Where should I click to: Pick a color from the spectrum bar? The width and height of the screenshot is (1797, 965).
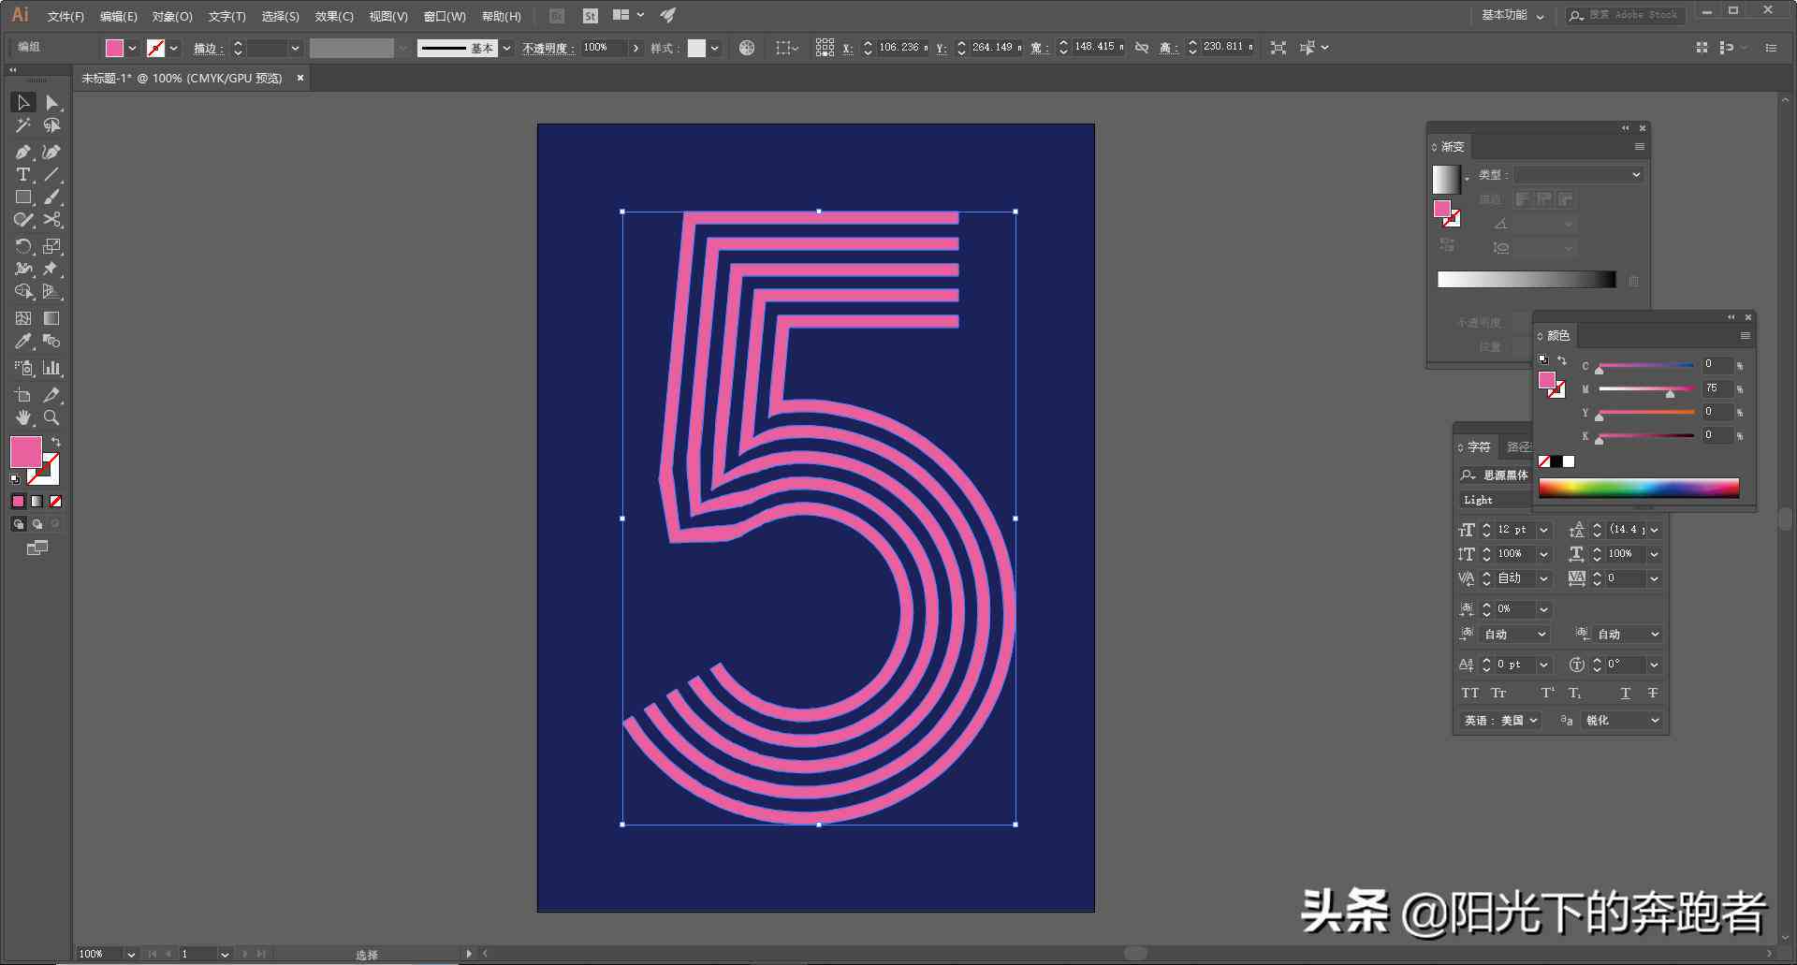coord(1639,488)
